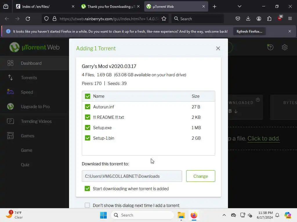The image size is (297, 222).
Task: Click the browser Search box
Action: 198,19
